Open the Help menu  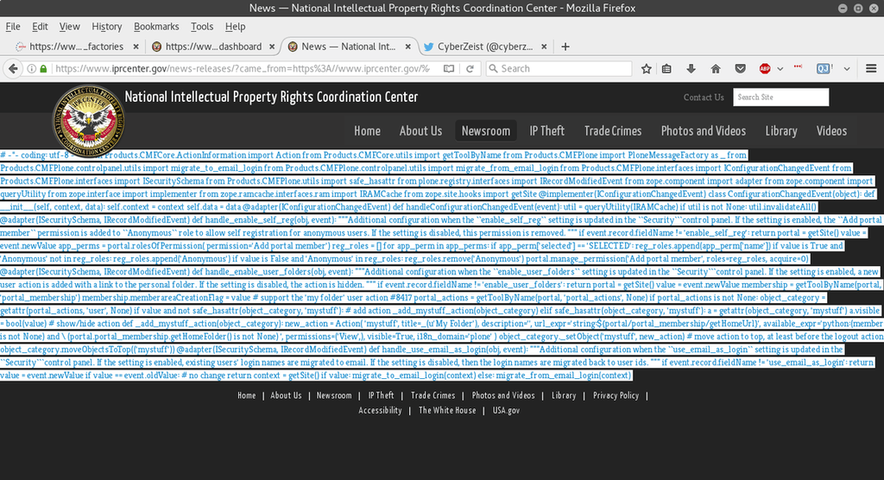(235, 27)
